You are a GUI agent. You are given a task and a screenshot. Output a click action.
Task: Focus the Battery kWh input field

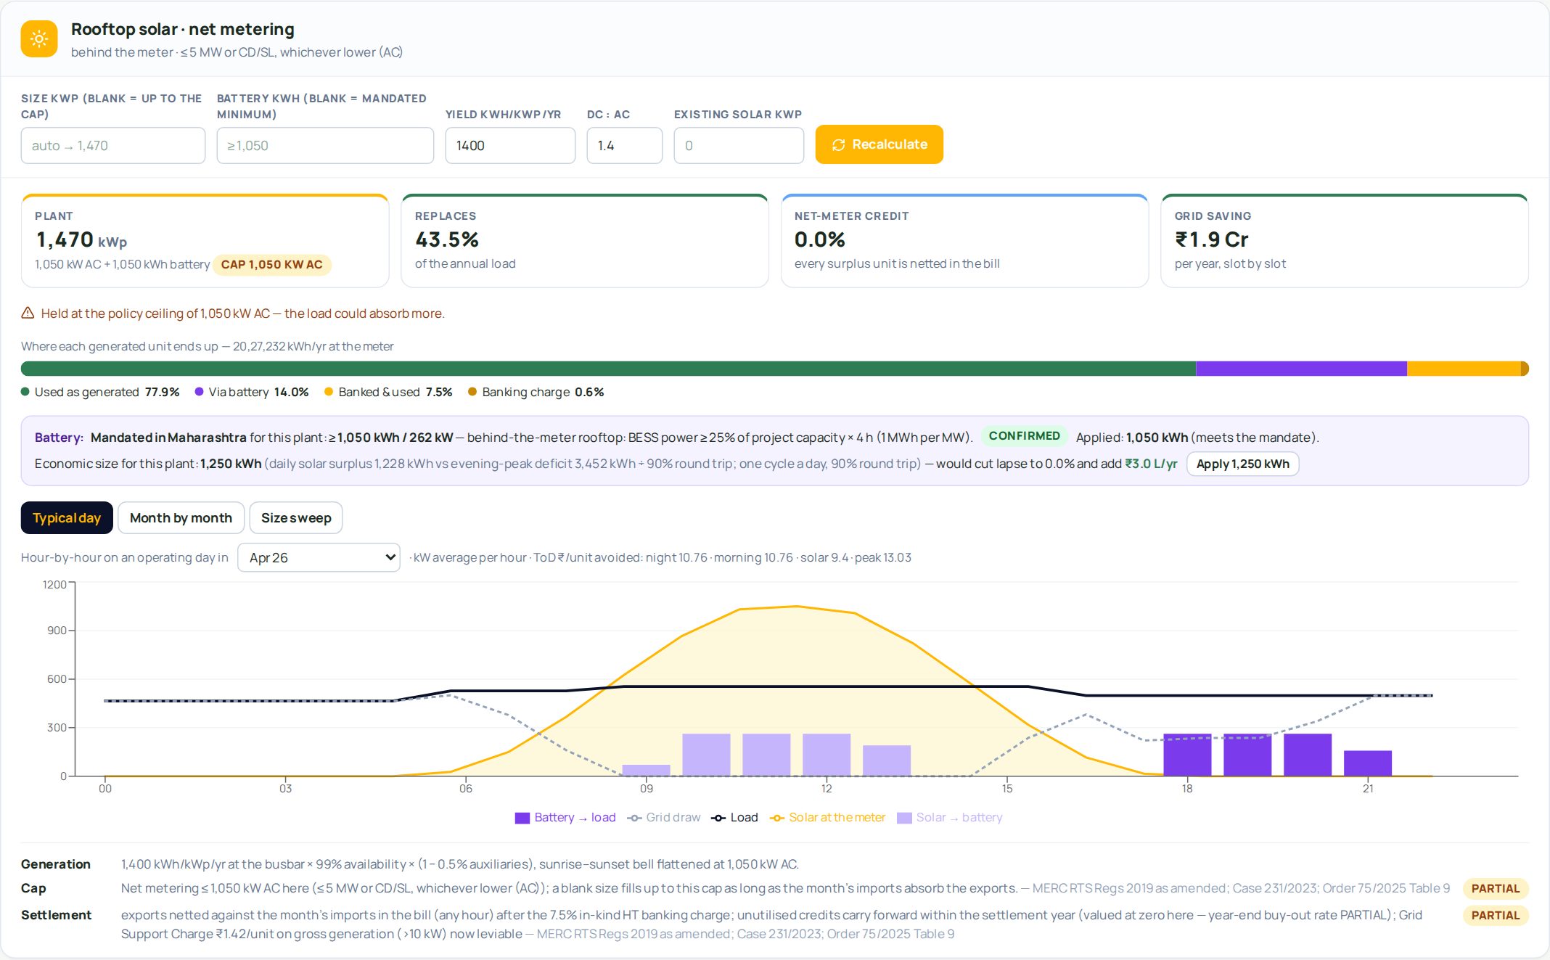(325, 146)
